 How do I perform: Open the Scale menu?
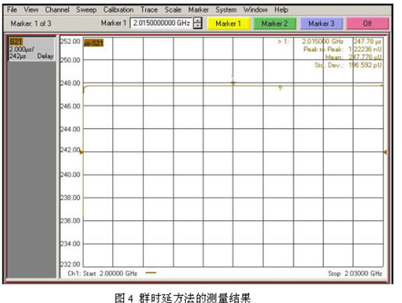(x=173, y=9)
